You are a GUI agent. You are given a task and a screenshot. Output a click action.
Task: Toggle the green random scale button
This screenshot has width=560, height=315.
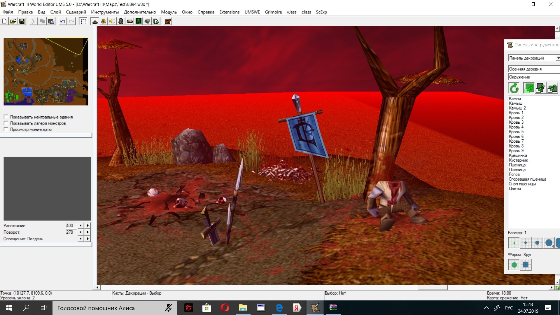529,88
